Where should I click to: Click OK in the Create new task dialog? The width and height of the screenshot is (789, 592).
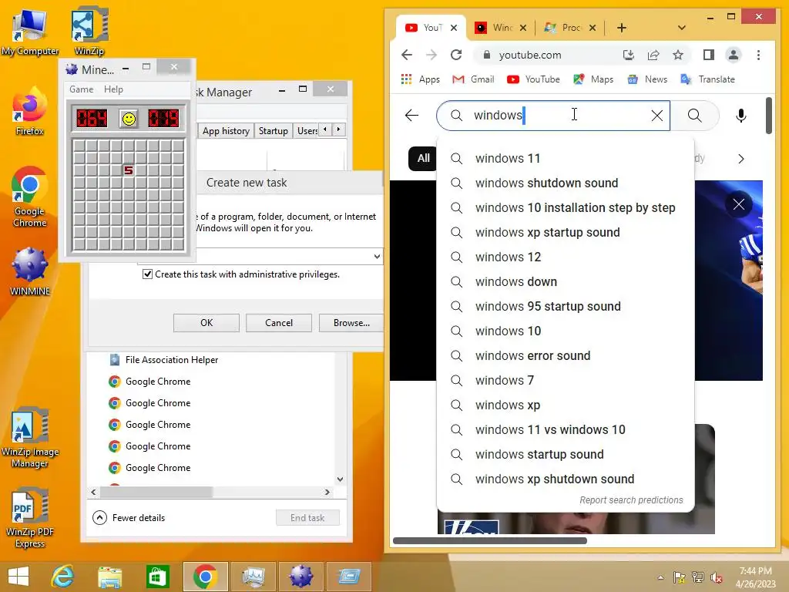click(206, 323)
